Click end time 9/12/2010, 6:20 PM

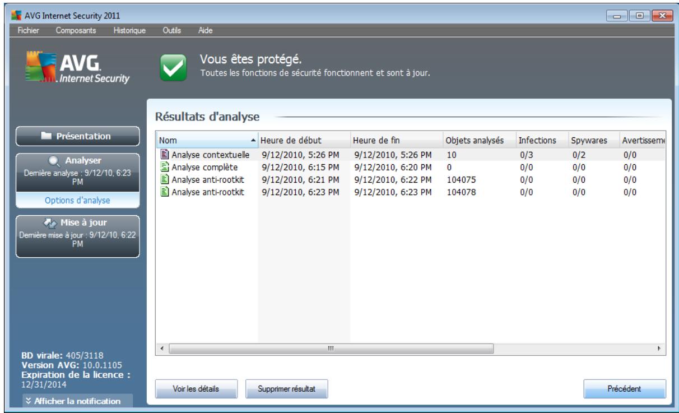pos(393,167)
